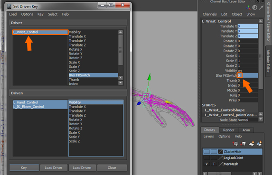Create a new empty display layer
This screenshot has width=272, height=175.
pos(252,144)
